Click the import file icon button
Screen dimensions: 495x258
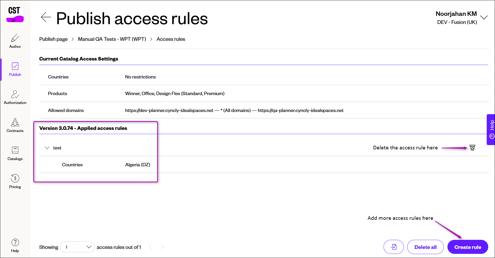pyautogui.click(x=394, y=247)
